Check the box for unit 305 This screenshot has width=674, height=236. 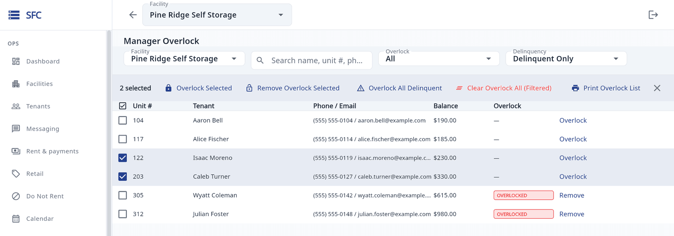[123, 196]
